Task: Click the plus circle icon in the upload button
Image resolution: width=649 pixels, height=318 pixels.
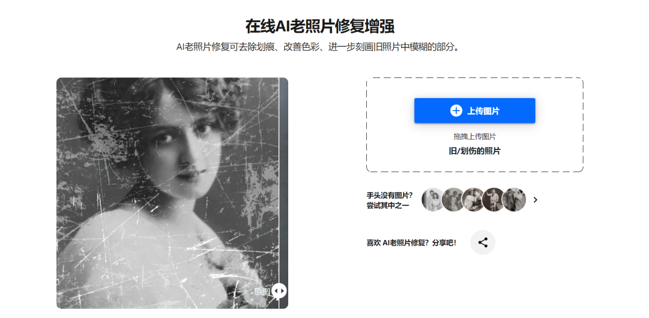Action: (456, 111)
